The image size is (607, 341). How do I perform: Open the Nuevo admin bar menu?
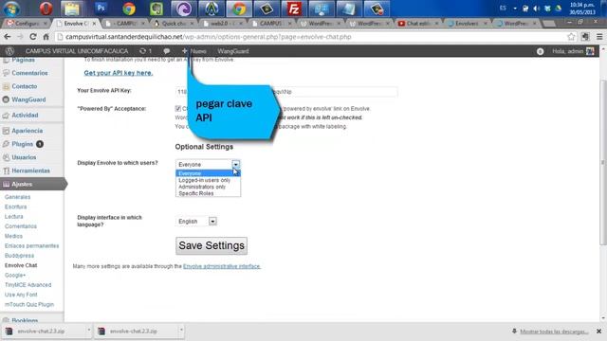point(194,51)
